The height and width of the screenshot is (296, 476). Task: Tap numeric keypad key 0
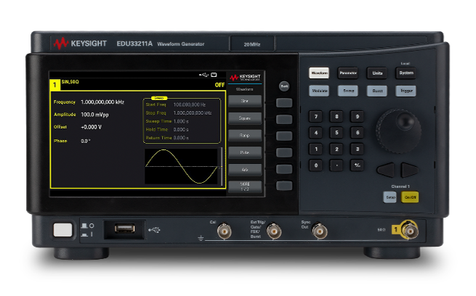tap(315, 165)
